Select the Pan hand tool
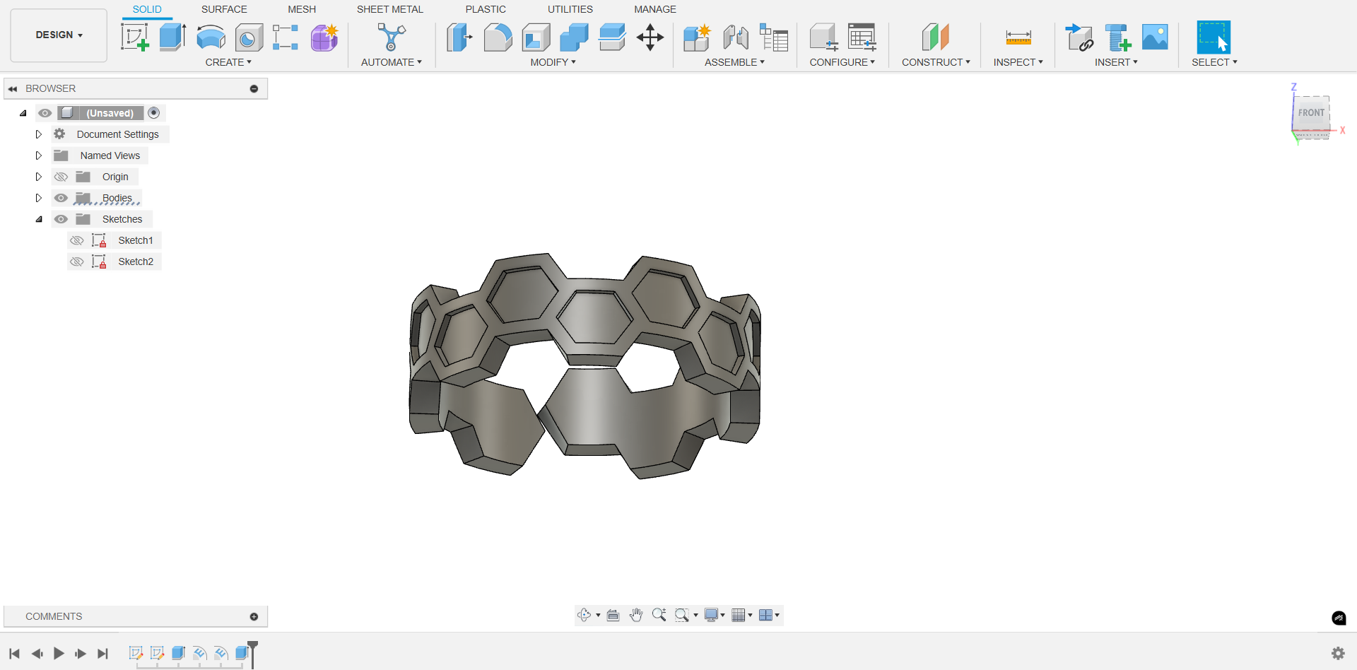1357x670 pixels. (636, 615)
